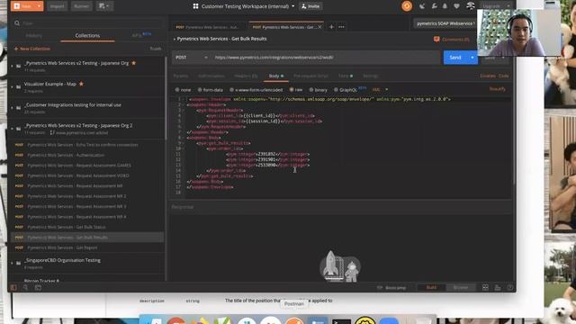
Task: Close the Get Bulk Results tab
Action: click(320, 27)
